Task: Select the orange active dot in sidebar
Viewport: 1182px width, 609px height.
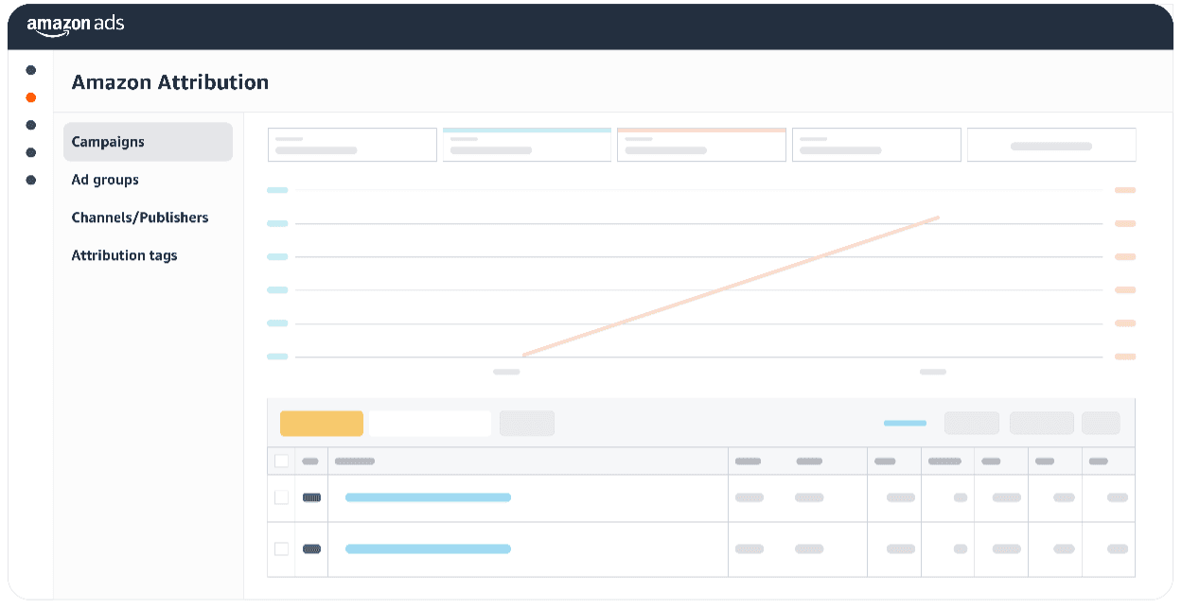Action: 31,97
